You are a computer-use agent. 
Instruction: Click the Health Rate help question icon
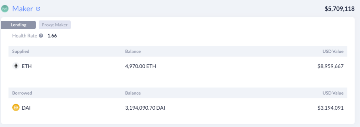click(41, 36)
